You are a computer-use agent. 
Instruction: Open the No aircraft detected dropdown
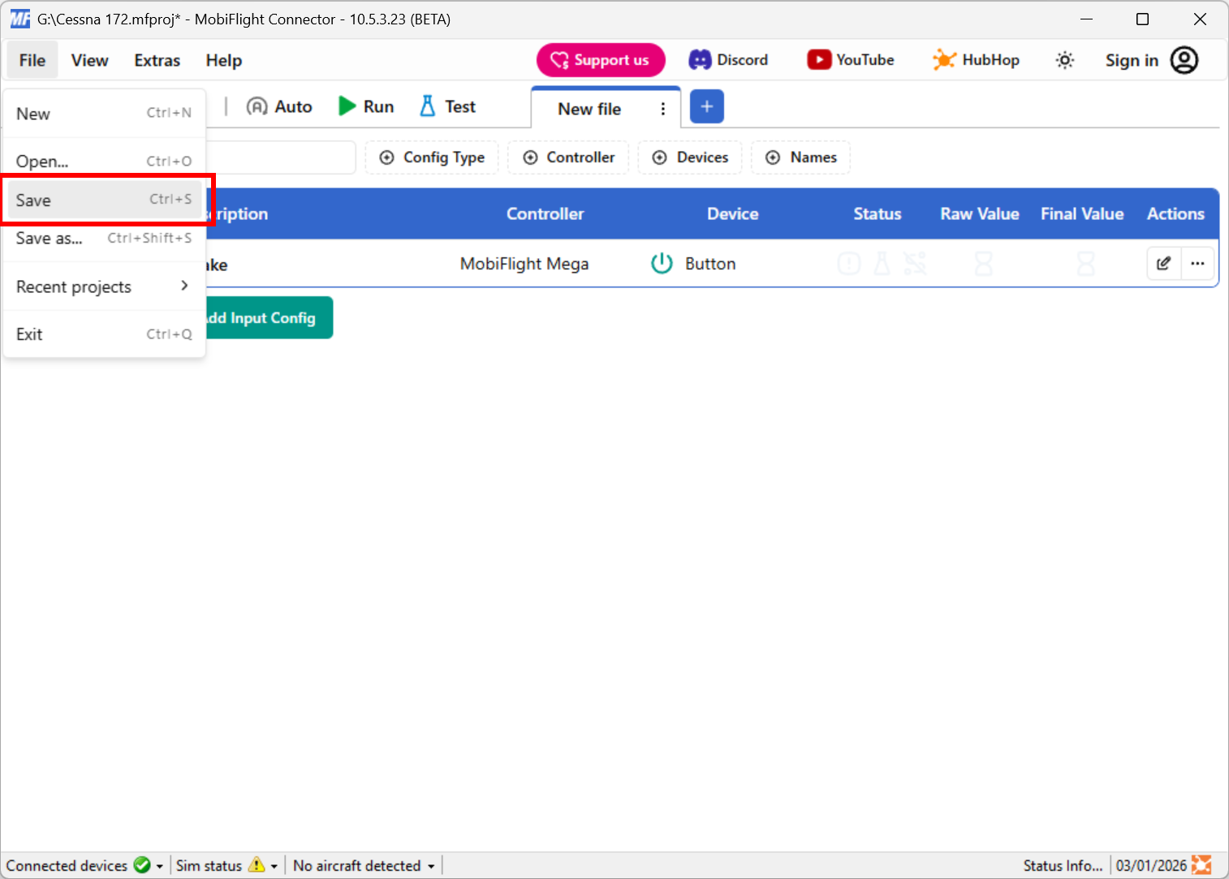[431, 865]
